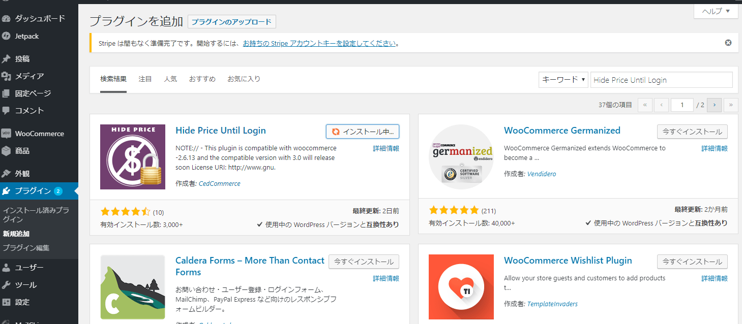Open the Hide Price Until Login plugin thumbnail

133,157
